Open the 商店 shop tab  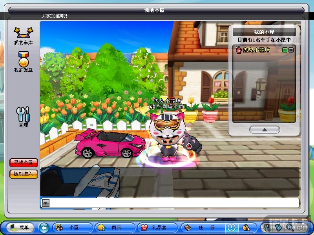click(115, 228)
